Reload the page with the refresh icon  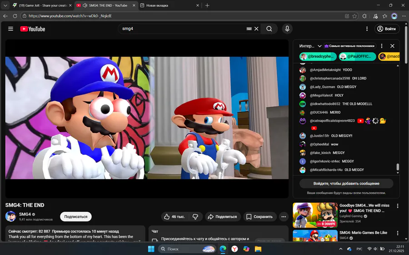tap(15, 16)
